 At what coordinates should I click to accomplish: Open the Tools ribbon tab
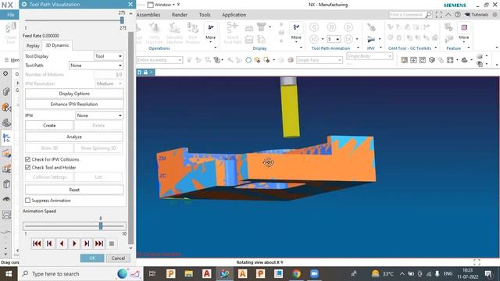pos(205,15)
